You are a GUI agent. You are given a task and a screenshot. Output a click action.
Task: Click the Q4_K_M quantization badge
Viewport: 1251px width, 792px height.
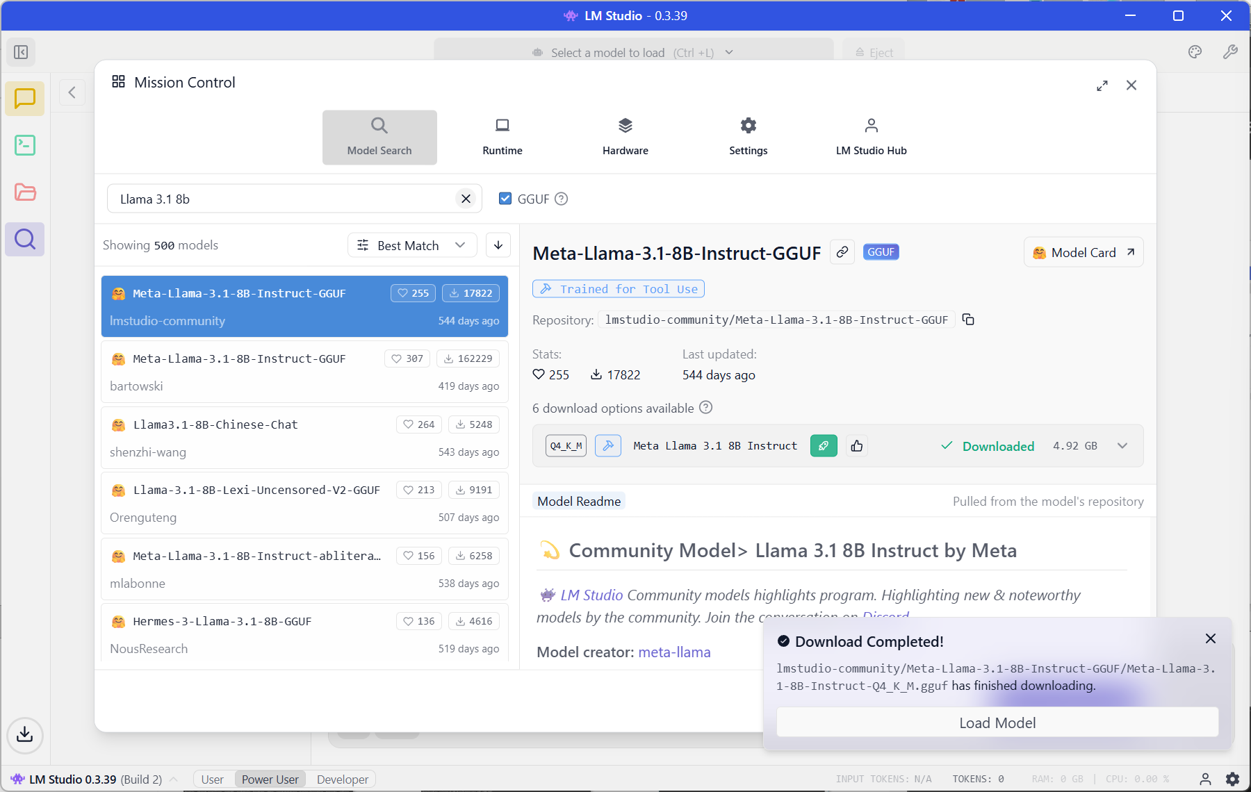click(566, 446)
